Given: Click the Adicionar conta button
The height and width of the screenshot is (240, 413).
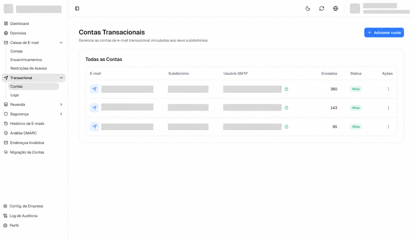Looking at the screenshot, I should tap(384, 33).
